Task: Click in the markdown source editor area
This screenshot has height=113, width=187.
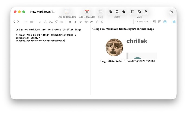Action: coord(51,60)
